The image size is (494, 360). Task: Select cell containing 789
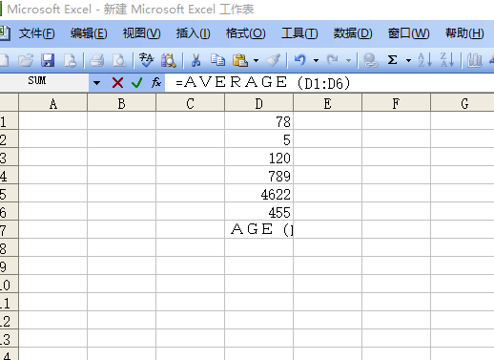coord(258,176)
